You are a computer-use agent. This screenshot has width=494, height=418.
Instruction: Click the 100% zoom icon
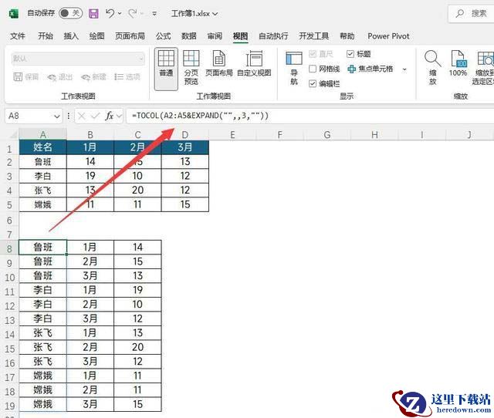[458, 63]
